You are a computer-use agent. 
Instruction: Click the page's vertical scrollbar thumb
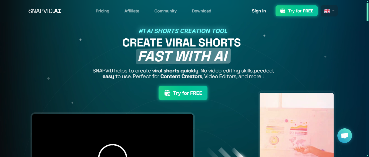[x=367, y=11]
